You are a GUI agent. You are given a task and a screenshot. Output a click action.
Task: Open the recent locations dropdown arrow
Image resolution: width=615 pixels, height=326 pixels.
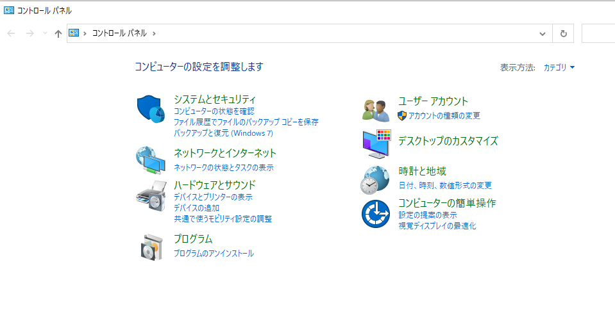click(45, 33)
